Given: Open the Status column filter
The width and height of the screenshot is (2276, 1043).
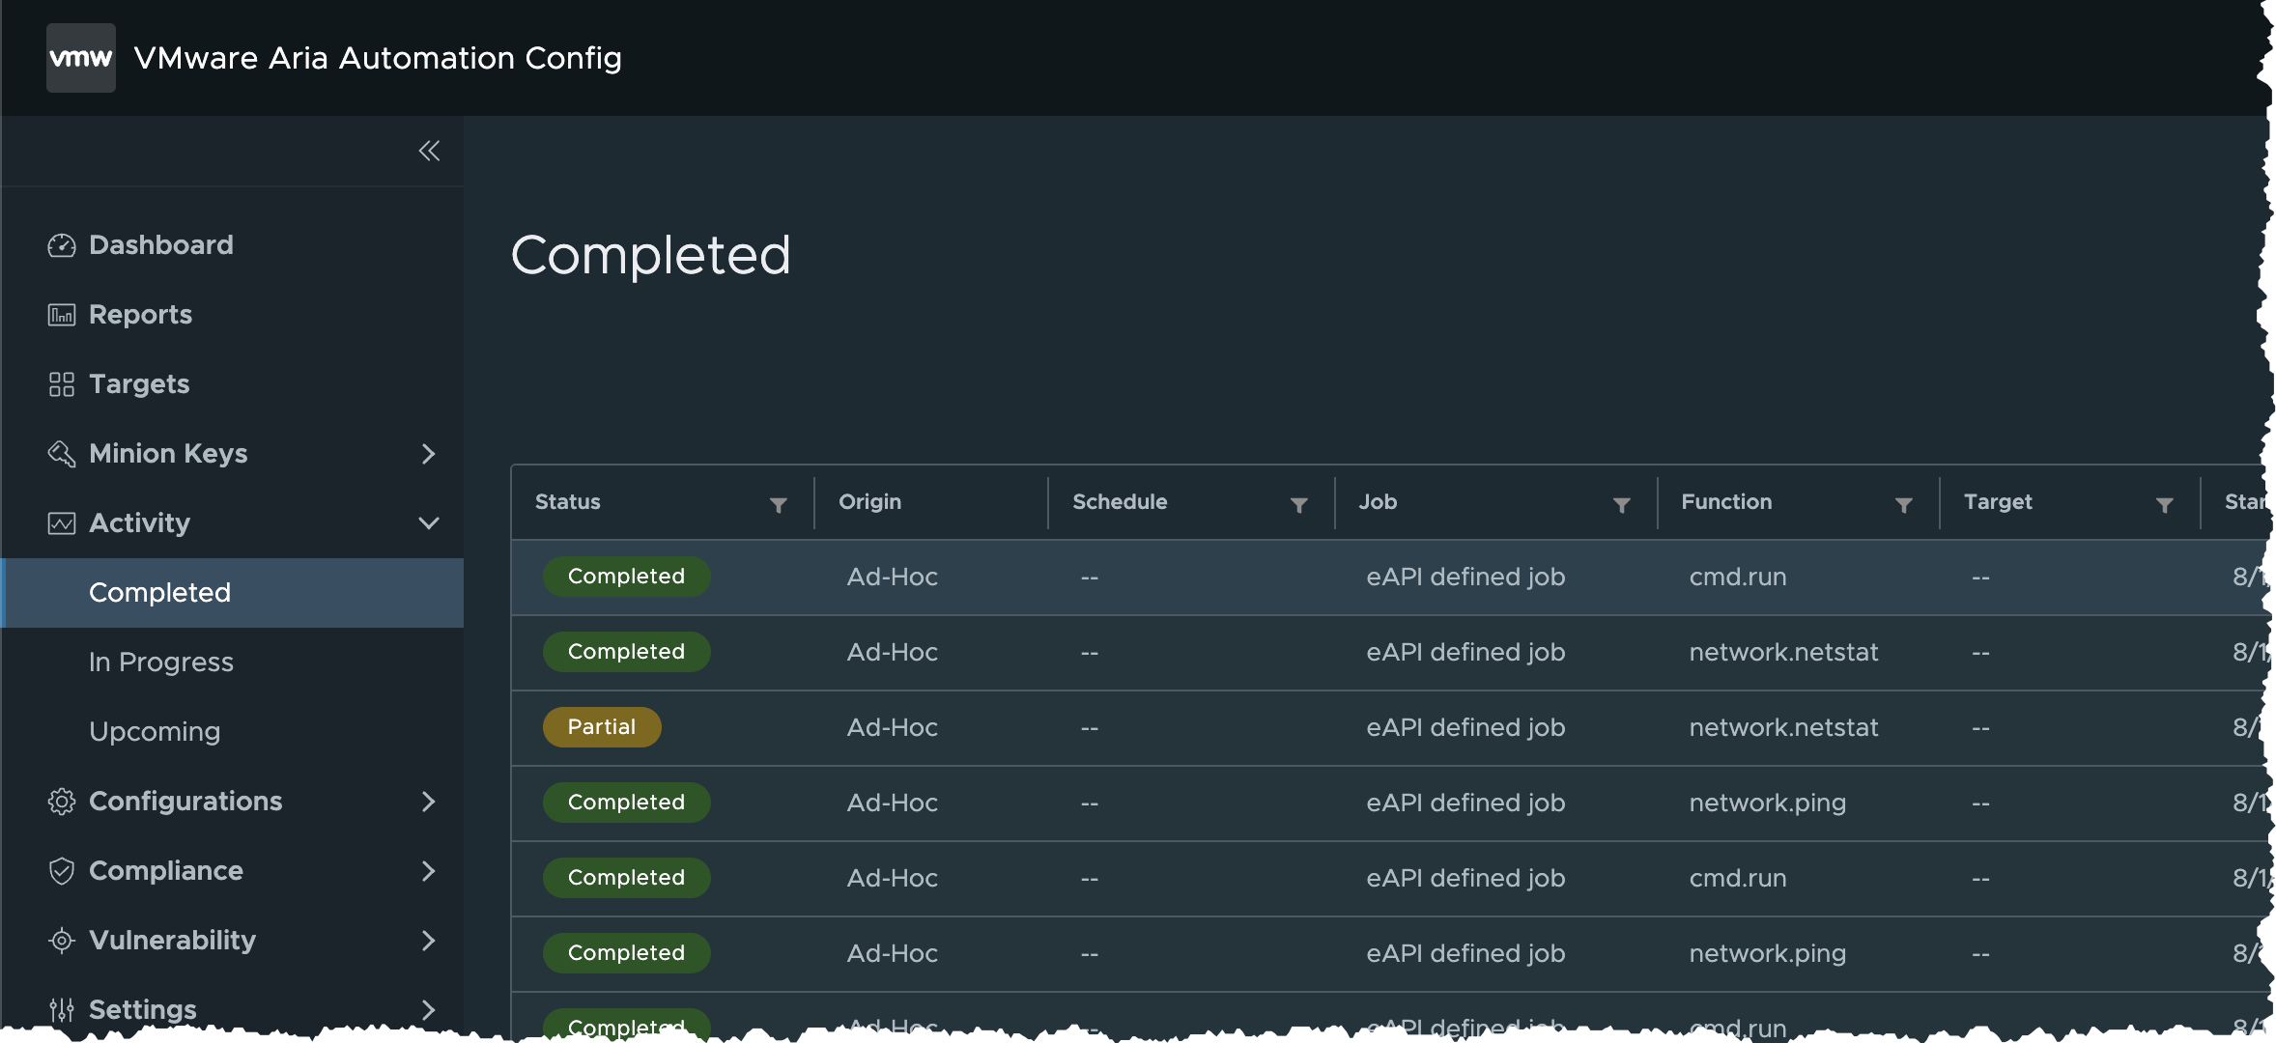Looking at the screenshot, I should point(779,504).
